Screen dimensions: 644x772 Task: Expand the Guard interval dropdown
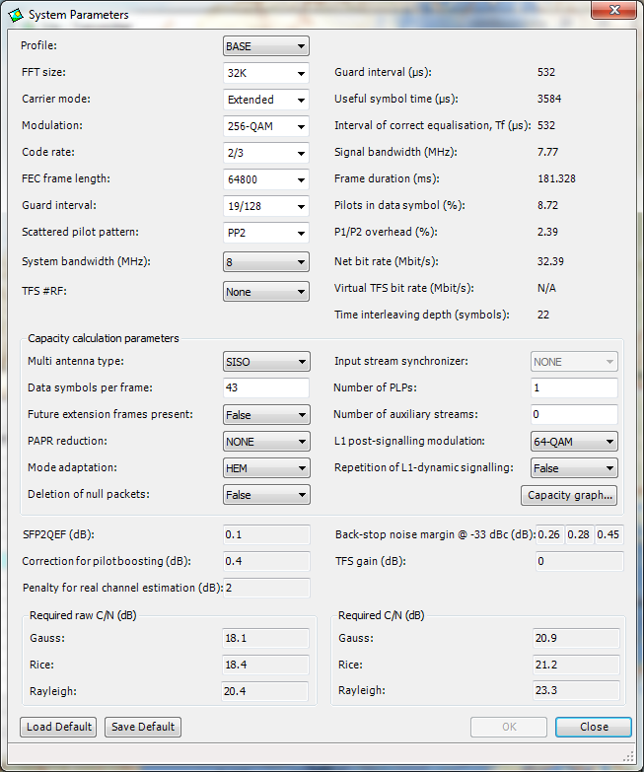266,206
